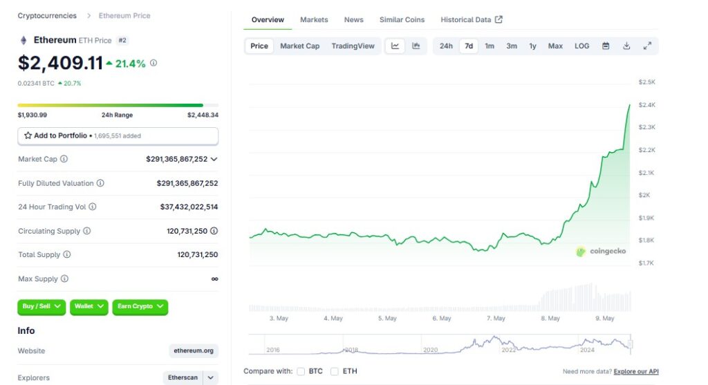Click Explore our API link
708x385 pixels.
pos(636,371)
